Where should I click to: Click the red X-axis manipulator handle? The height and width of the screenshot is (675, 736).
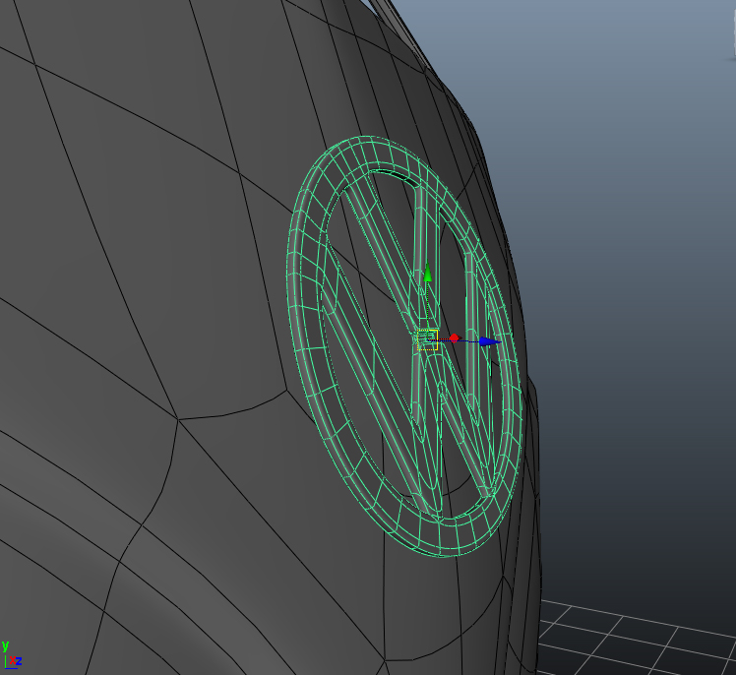tap(454, 337)
